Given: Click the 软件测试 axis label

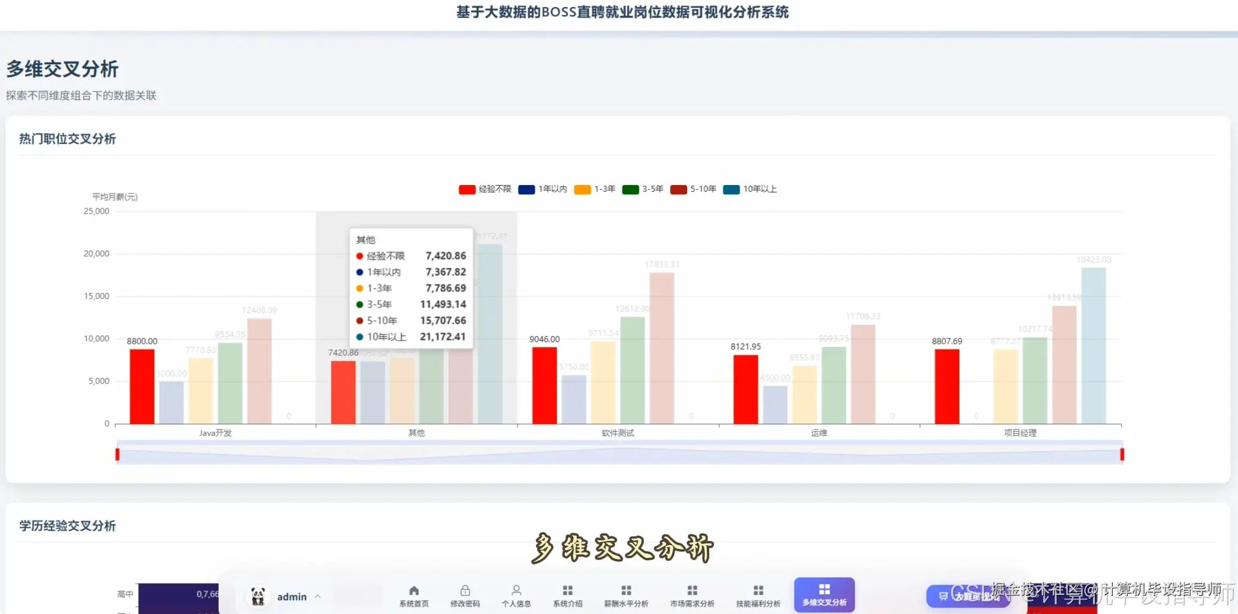Looking at the screenshot, I should [x=618, y=433].
